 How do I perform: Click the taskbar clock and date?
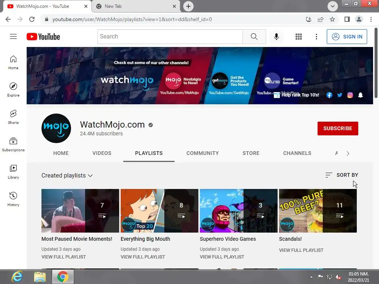[x=359, y=277]
